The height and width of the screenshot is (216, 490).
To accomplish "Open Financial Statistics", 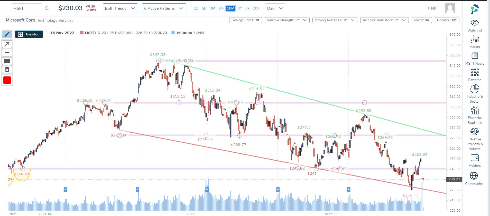I will [475, 115].
